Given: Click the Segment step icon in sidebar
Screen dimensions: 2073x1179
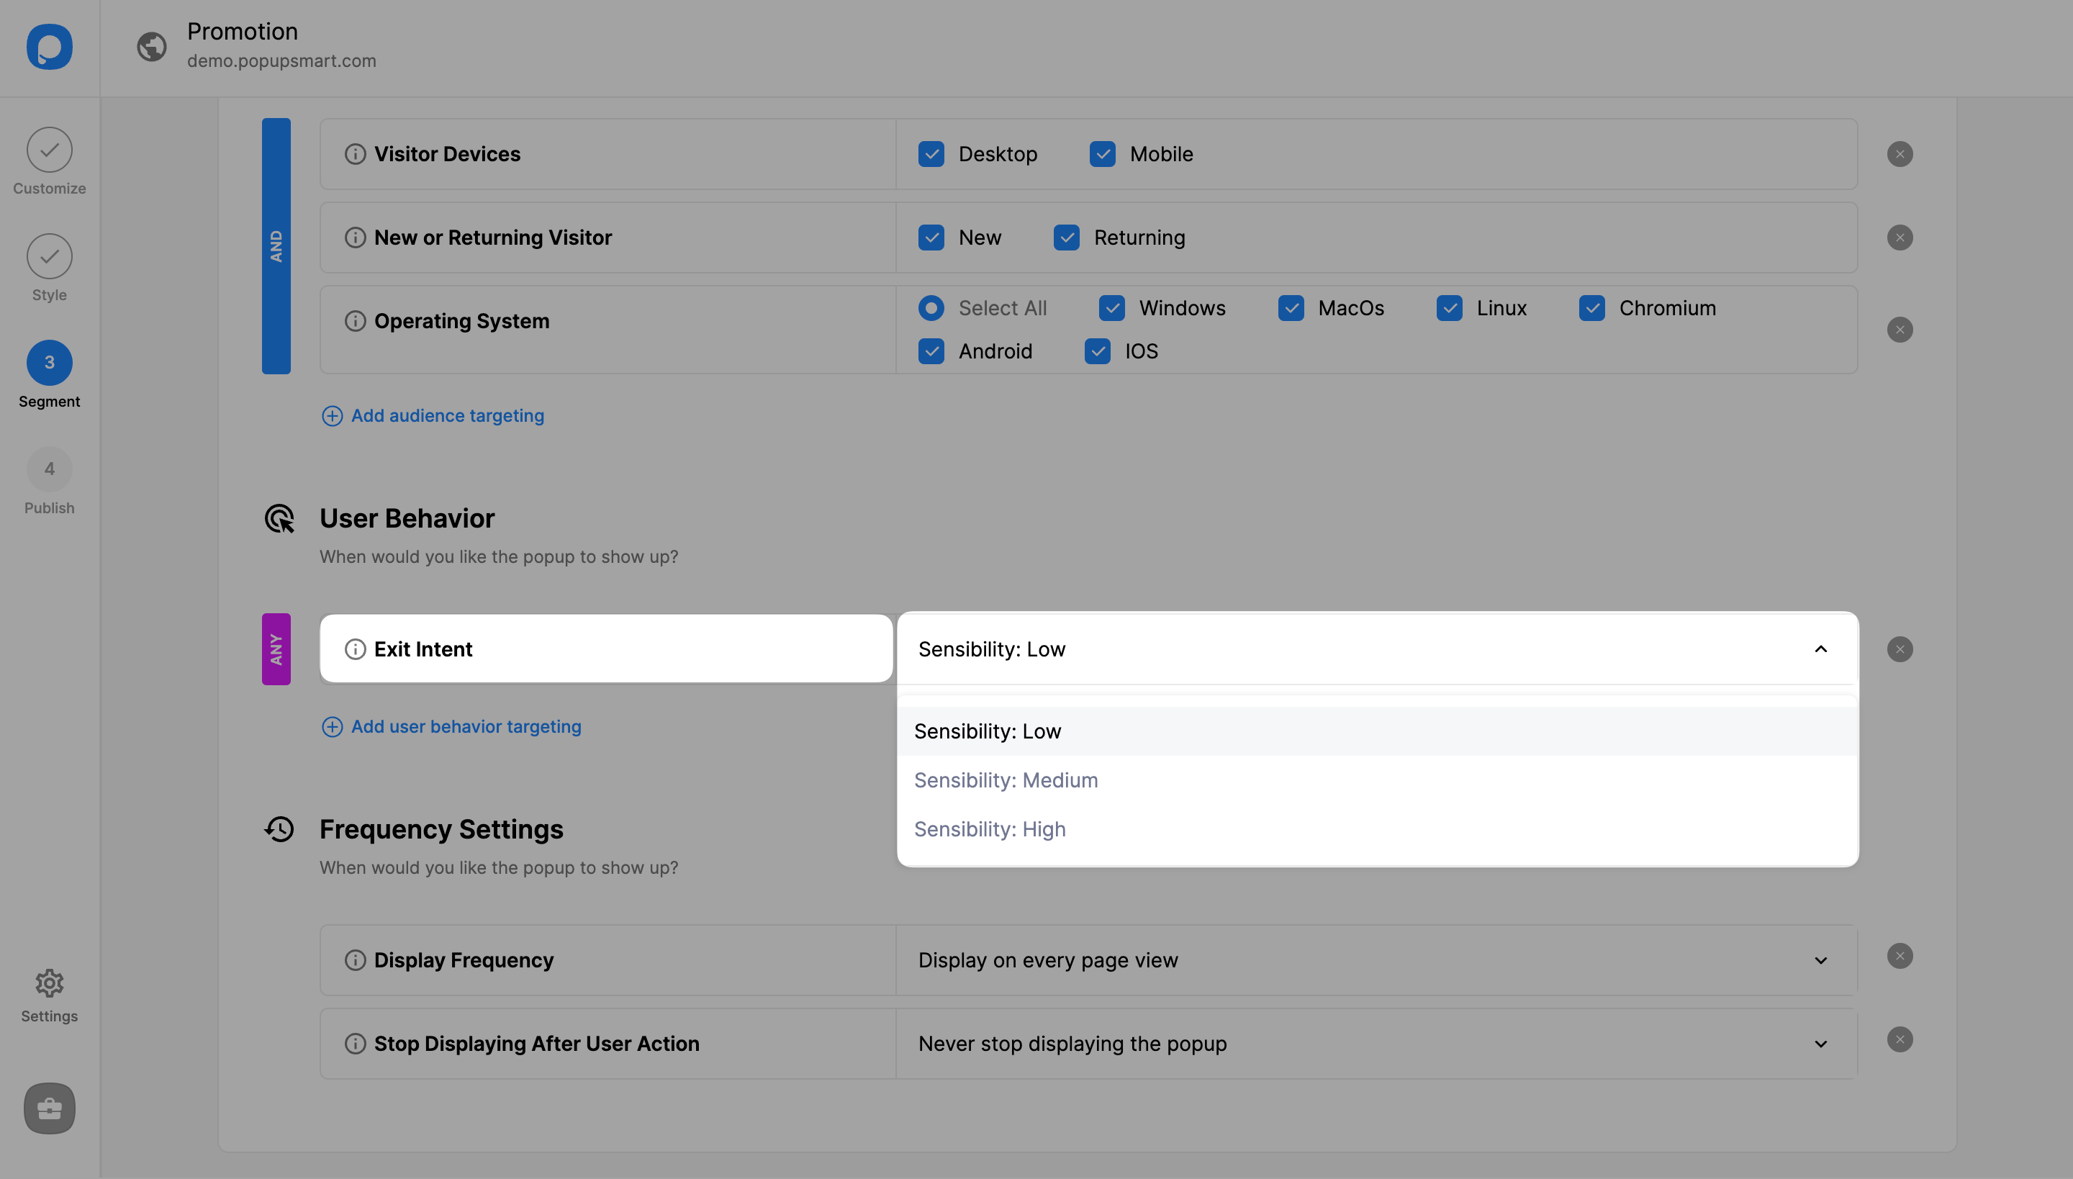Looking at the screenshot, I should coord(48,361).
